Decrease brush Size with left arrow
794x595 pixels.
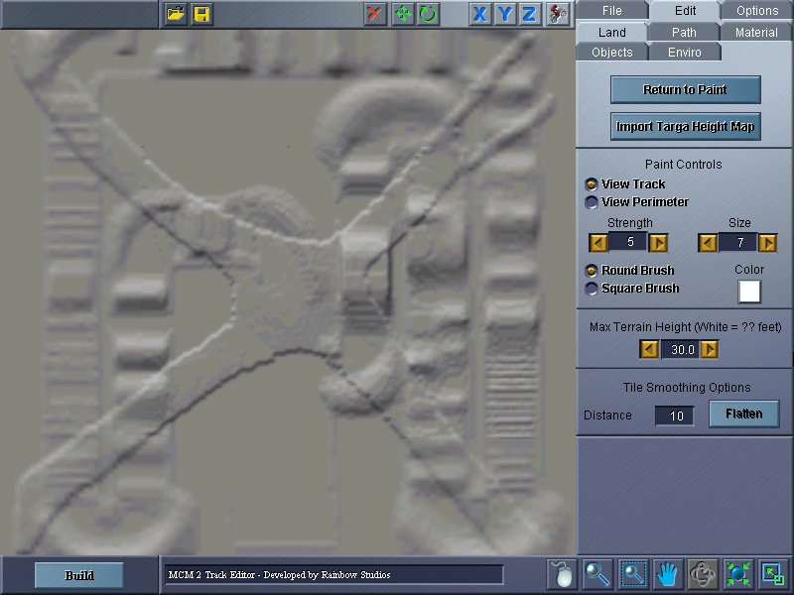pos(708,243)
